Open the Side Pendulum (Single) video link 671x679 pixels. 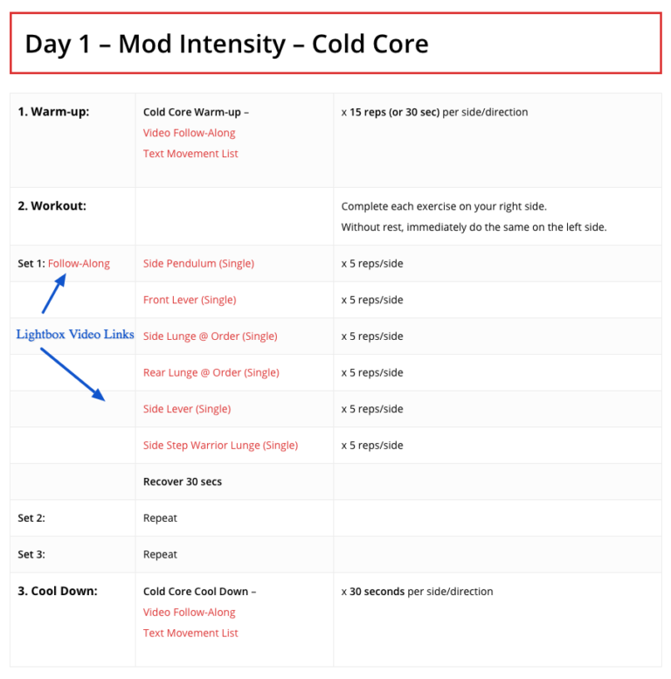[x=198, y=263]
